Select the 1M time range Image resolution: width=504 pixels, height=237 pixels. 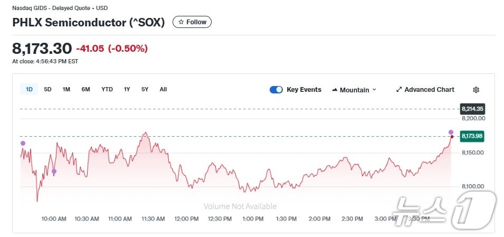coord(66,89)
